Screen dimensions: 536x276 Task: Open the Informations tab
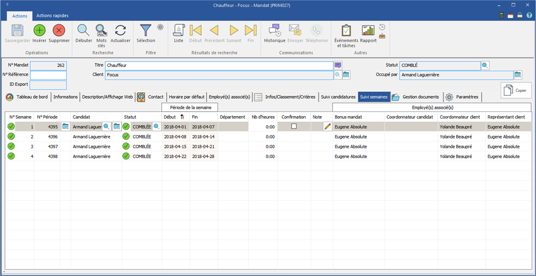(x=65, y=97)
